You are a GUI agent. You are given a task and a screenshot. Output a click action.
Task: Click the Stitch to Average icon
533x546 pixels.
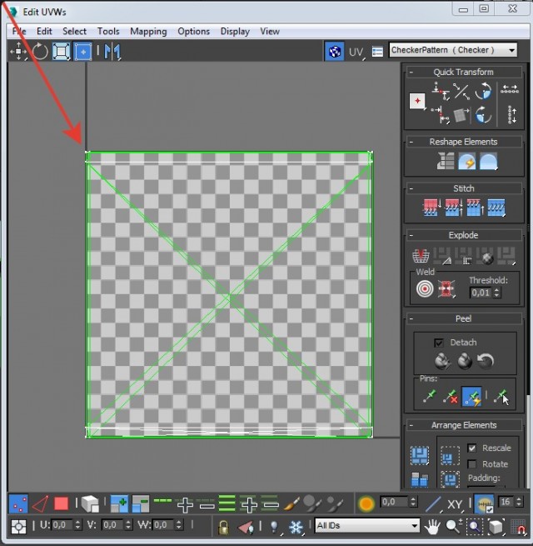(x=453, y=208)
